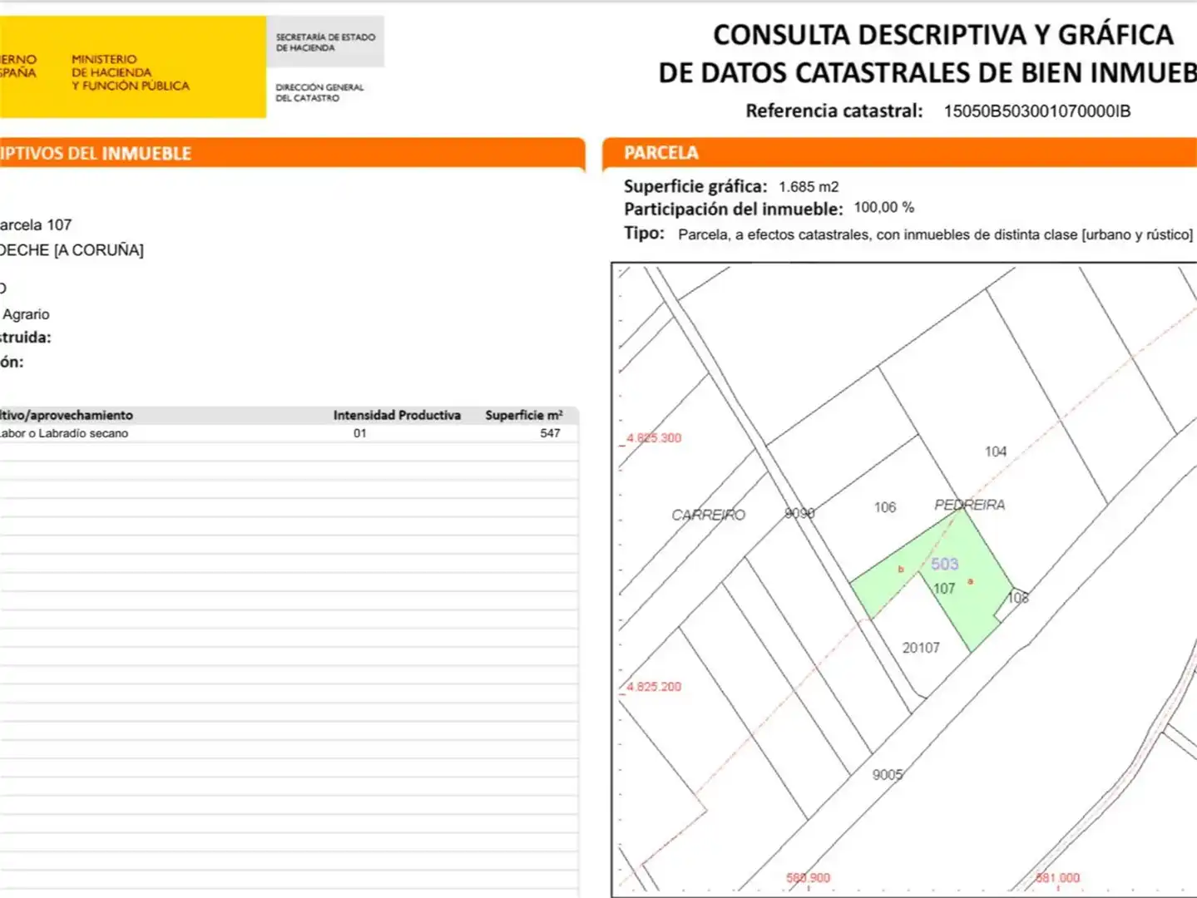Click the coordinate label 4.825.200
The image size is (1197, 898).
click(654, 687)
